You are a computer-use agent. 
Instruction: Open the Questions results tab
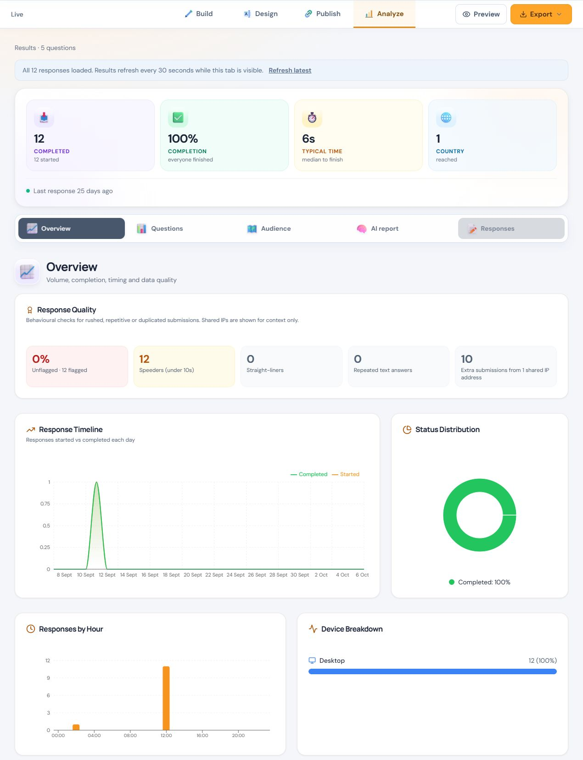181,228
